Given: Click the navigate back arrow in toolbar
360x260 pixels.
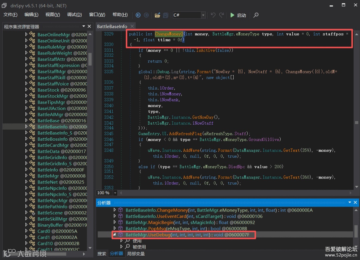Looking at the screenshot, I should 138,15.
